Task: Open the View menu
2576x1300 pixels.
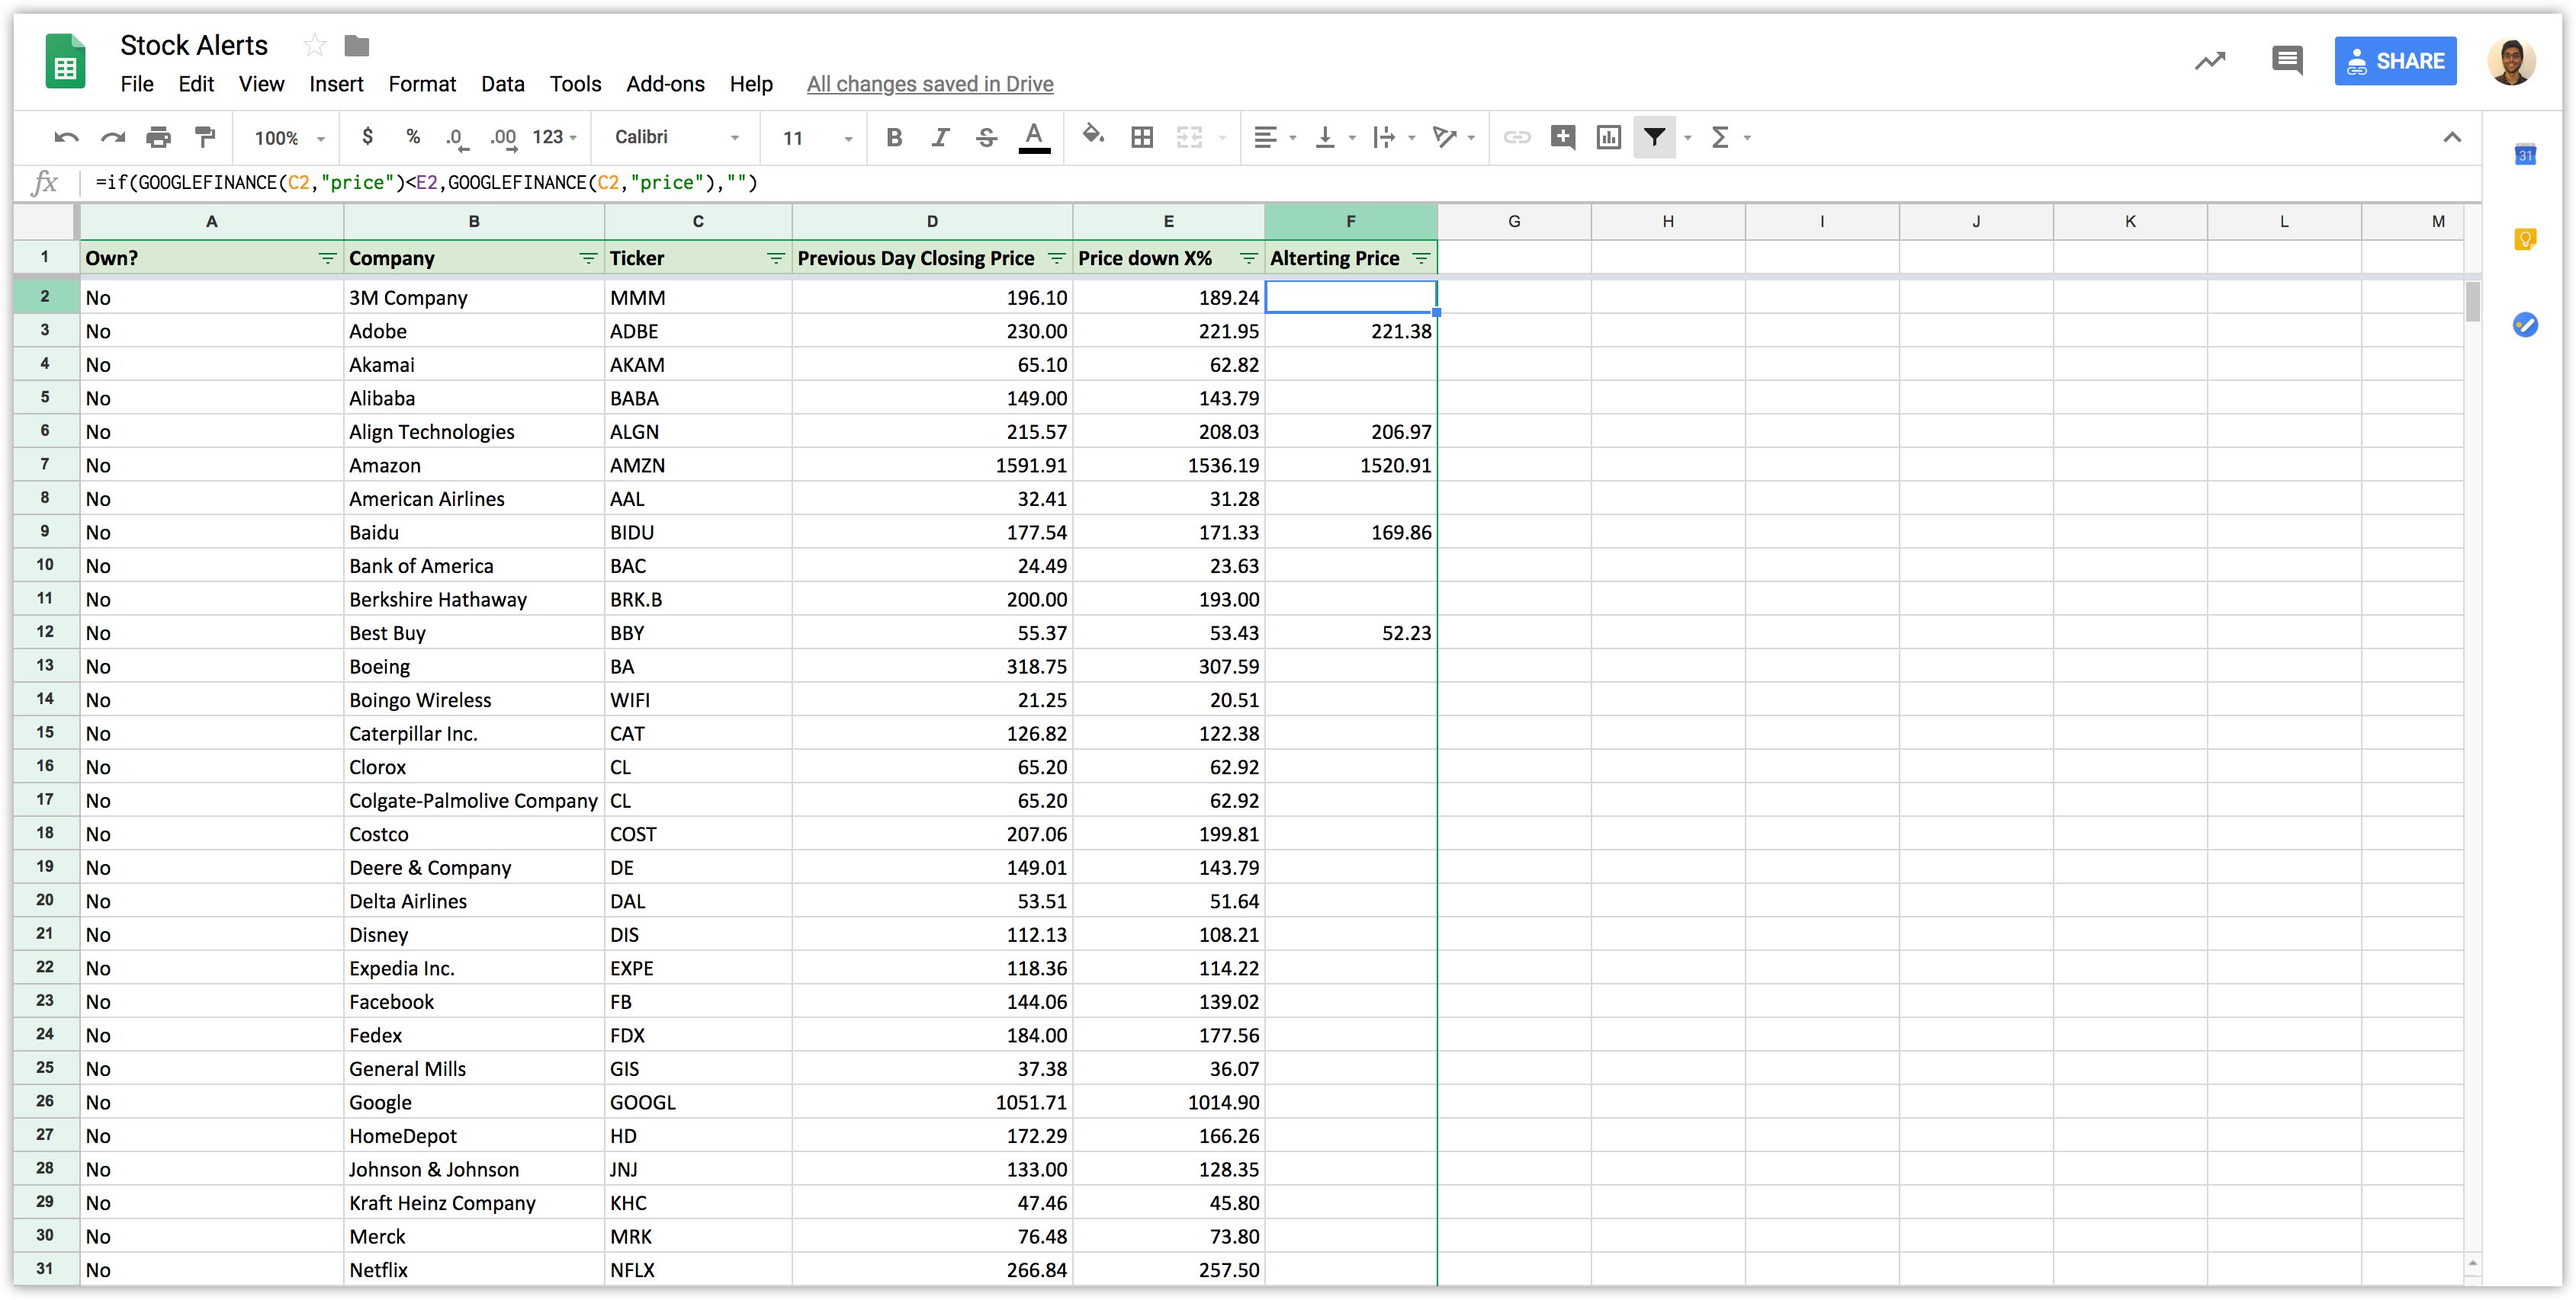Action: (x=261, y=84)
